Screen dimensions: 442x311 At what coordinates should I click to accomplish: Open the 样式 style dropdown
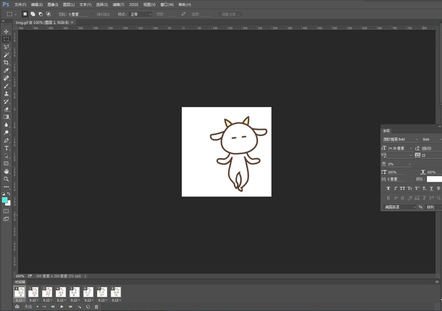141,14
